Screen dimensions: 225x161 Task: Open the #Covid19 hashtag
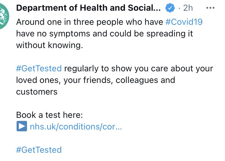click(x=184, y=22)
